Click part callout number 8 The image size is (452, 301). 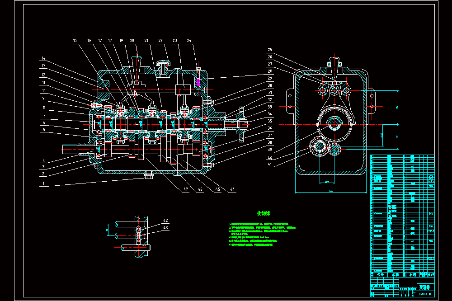44,108
